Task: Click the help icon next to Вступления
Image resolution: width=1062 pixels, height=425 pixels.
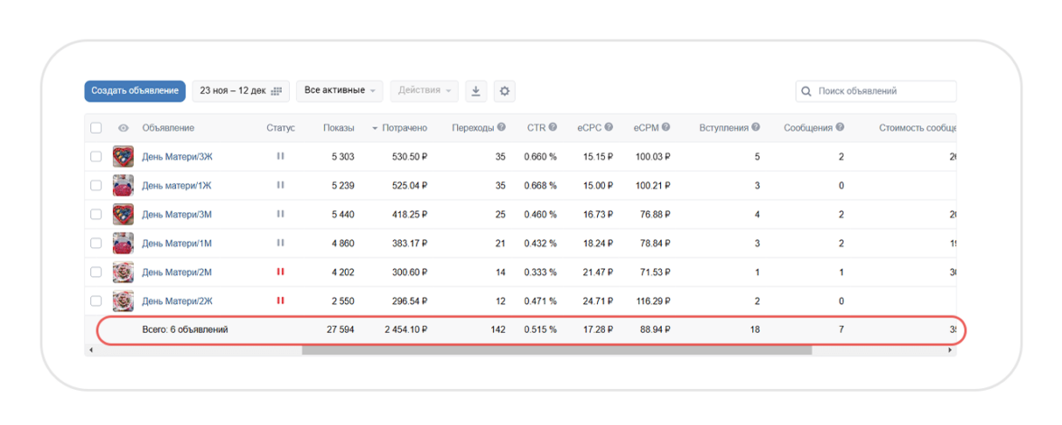Action: pyautogui.click(x=756, y=128)
